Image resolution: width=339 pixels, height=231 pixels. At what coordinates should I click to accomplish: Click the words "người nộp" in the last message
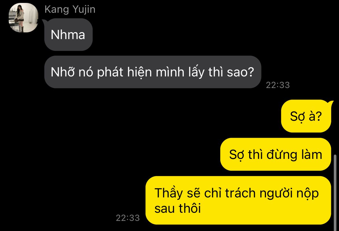click(289, 193)
